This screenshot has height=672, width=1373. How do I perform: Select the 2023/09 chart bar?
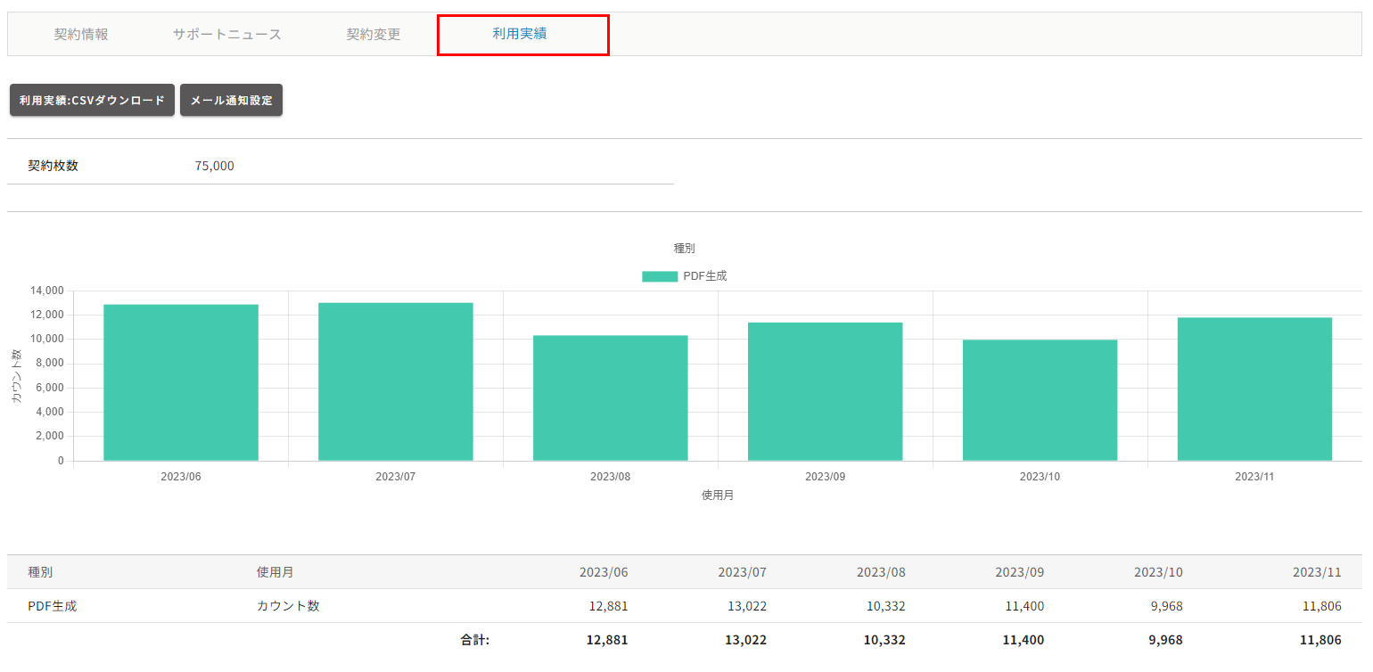pos(825,392)
